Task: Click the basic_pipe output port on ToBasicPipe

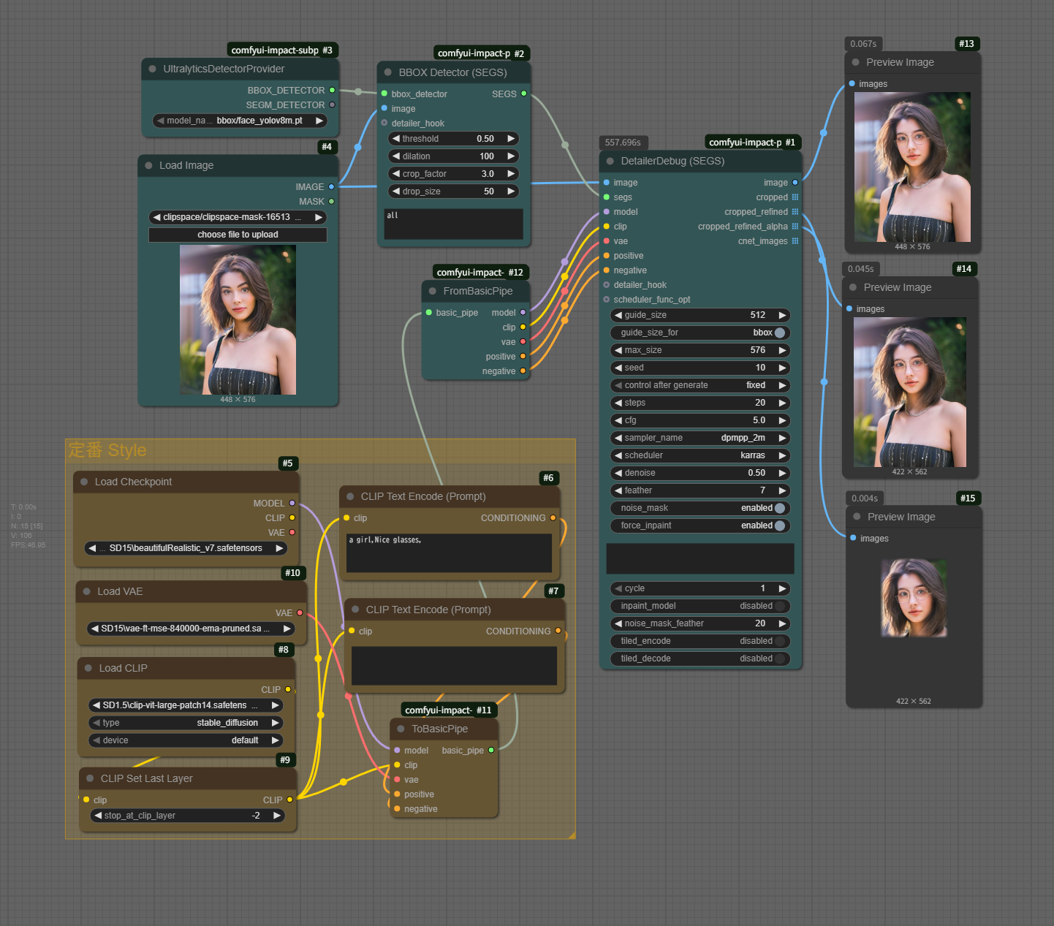Action: point(491,750)
